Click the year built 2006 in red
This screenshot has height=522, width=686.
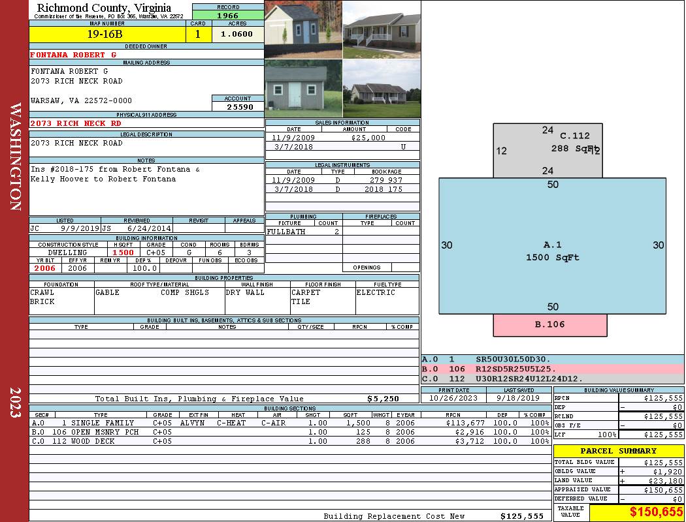click(45, 268)
